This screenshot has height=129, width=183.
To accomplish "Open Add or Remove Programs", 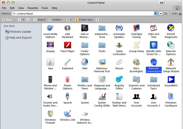I will (85, 31).
